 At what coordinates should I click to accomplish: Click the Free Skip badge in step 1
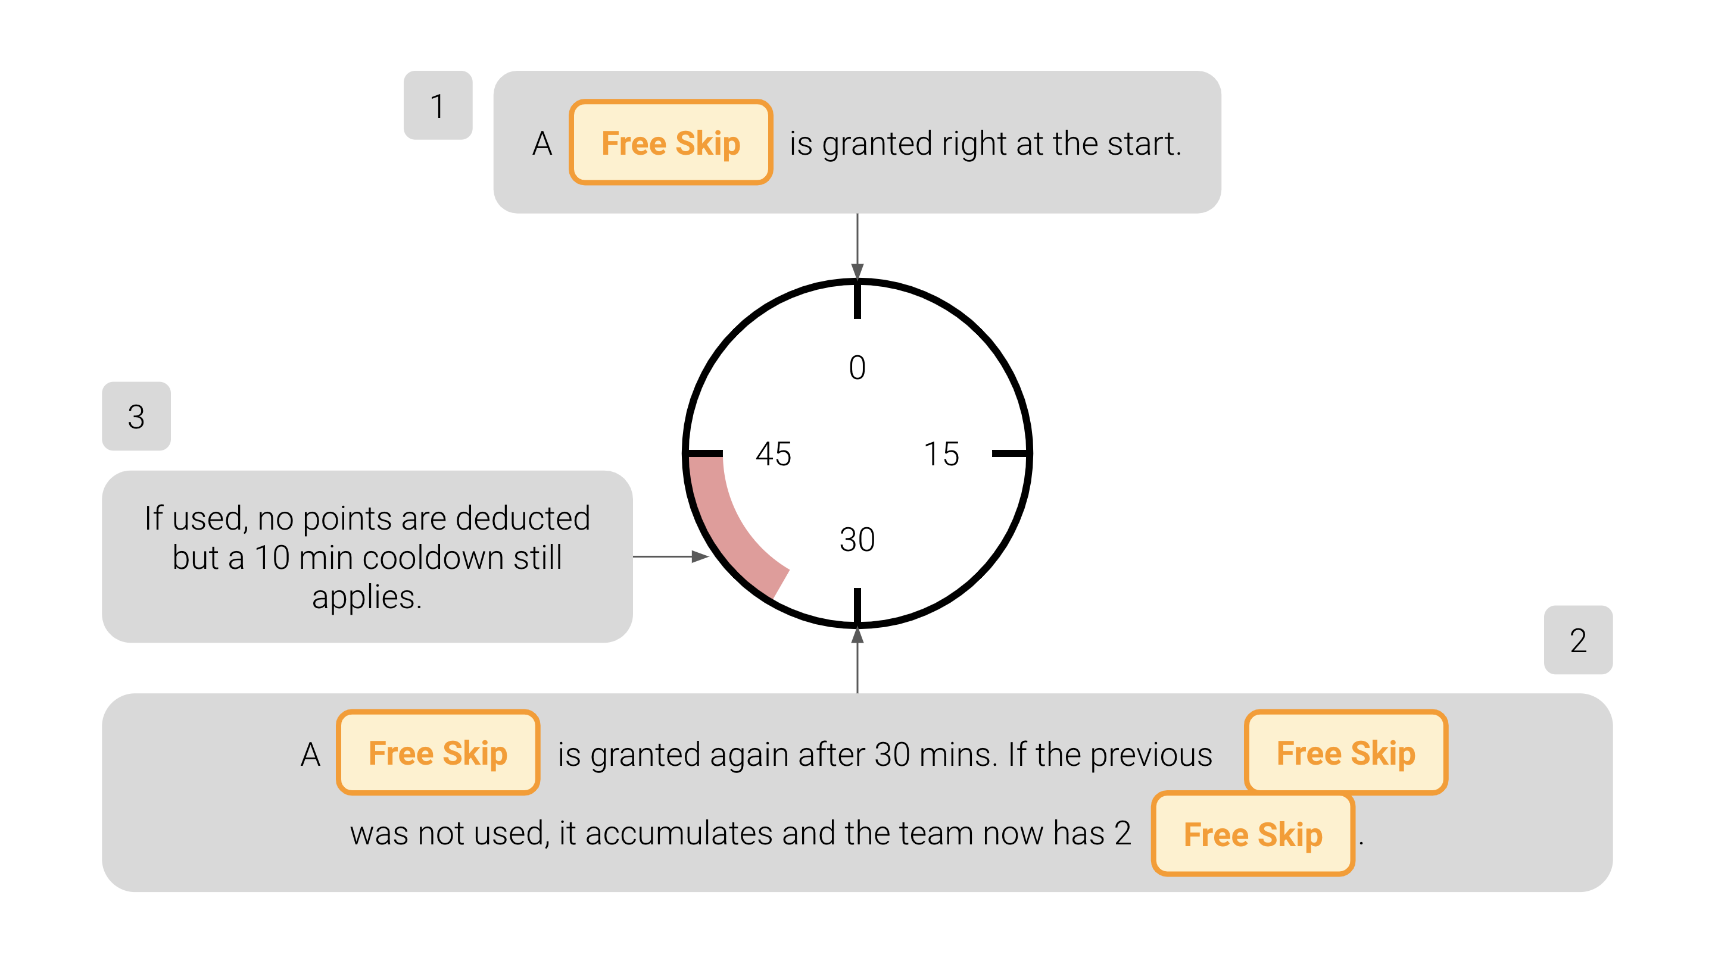pyautogui.click(x=671, y=142)
